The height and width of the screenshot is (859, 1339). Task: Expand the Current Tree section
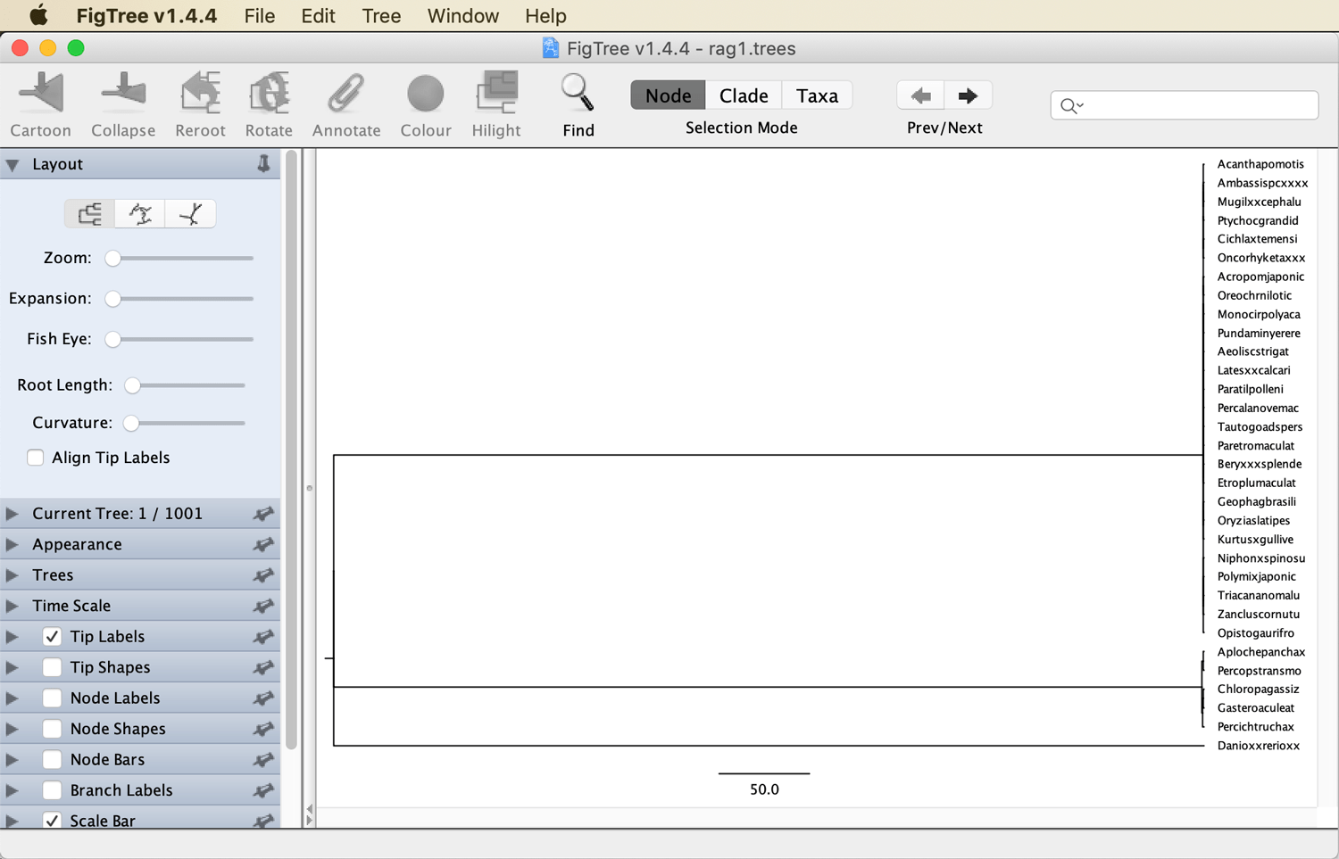(12, 514)
